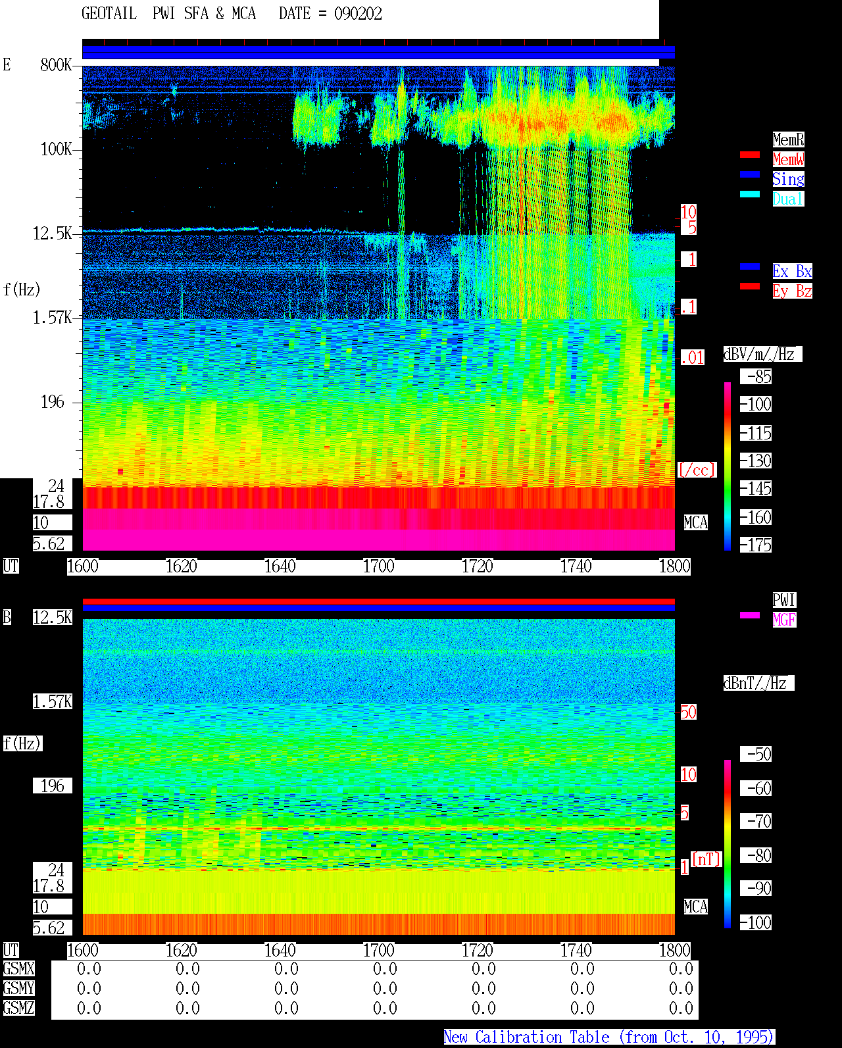Click the 1640 tick under E panel
842x1048 pixels.
280,566
